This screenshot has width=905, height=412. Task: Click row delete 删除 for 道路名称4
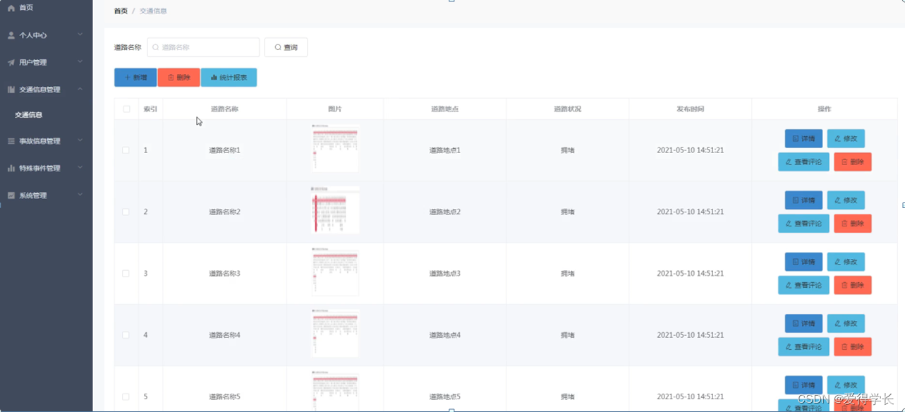pyautogui.click(x=853, y=346)
